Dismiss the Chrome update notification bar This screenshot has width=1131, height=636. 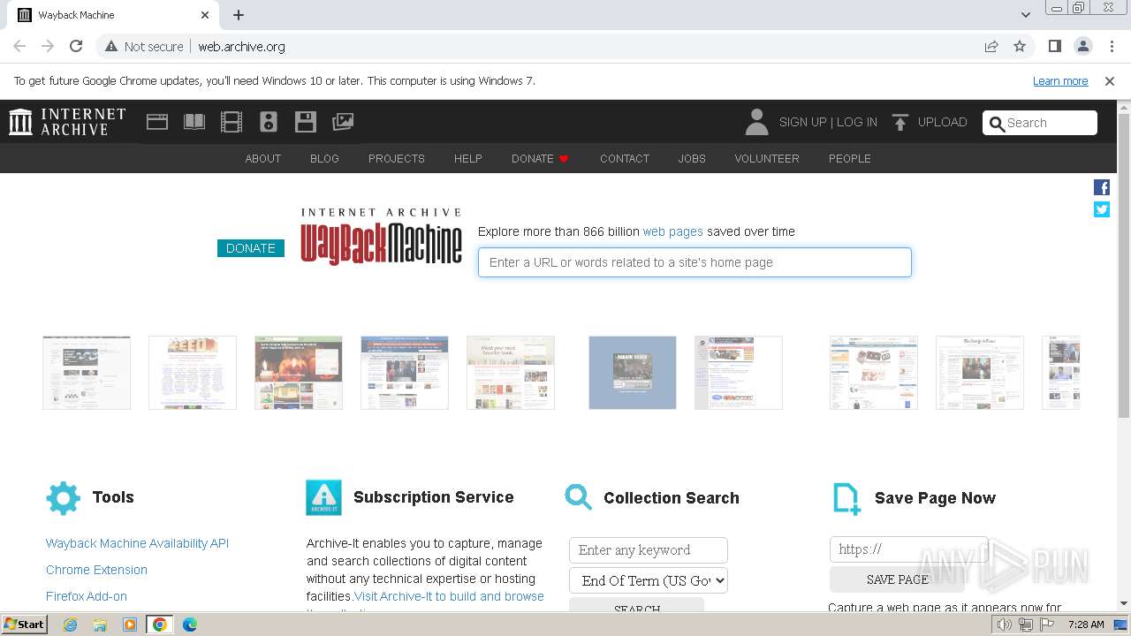[x=1110, y=80]
